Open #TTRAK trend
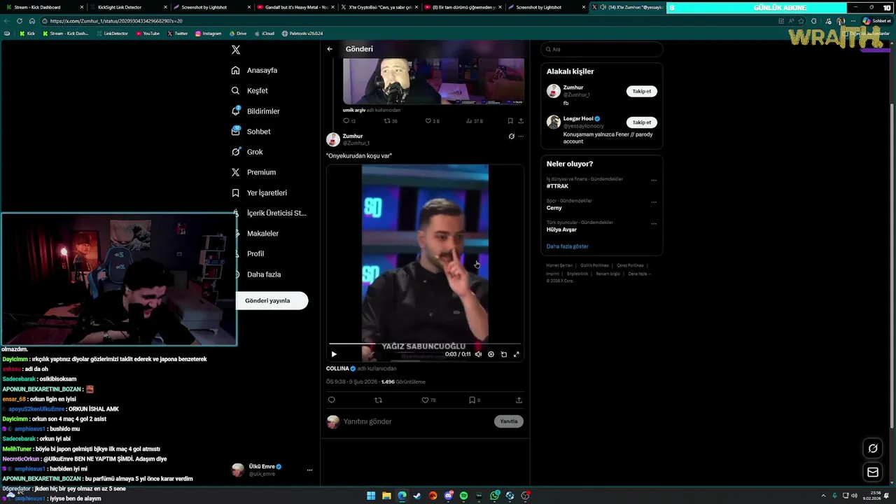 pyautogui.click(x=557, y=186)
